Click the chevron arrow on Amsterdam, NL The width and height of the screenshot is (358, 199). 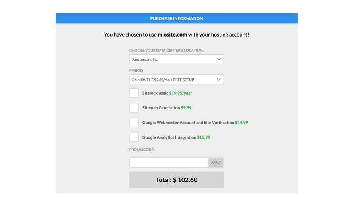(218, 59)
